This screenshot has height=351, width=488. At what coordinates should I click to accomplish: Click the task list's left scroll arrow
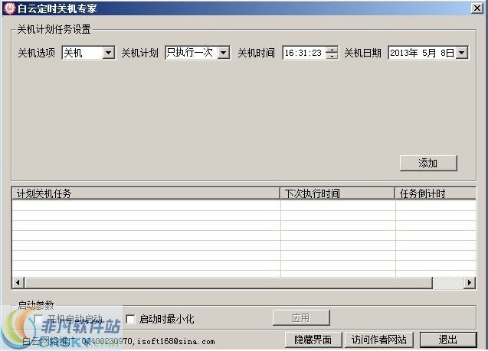pos(18,283)
